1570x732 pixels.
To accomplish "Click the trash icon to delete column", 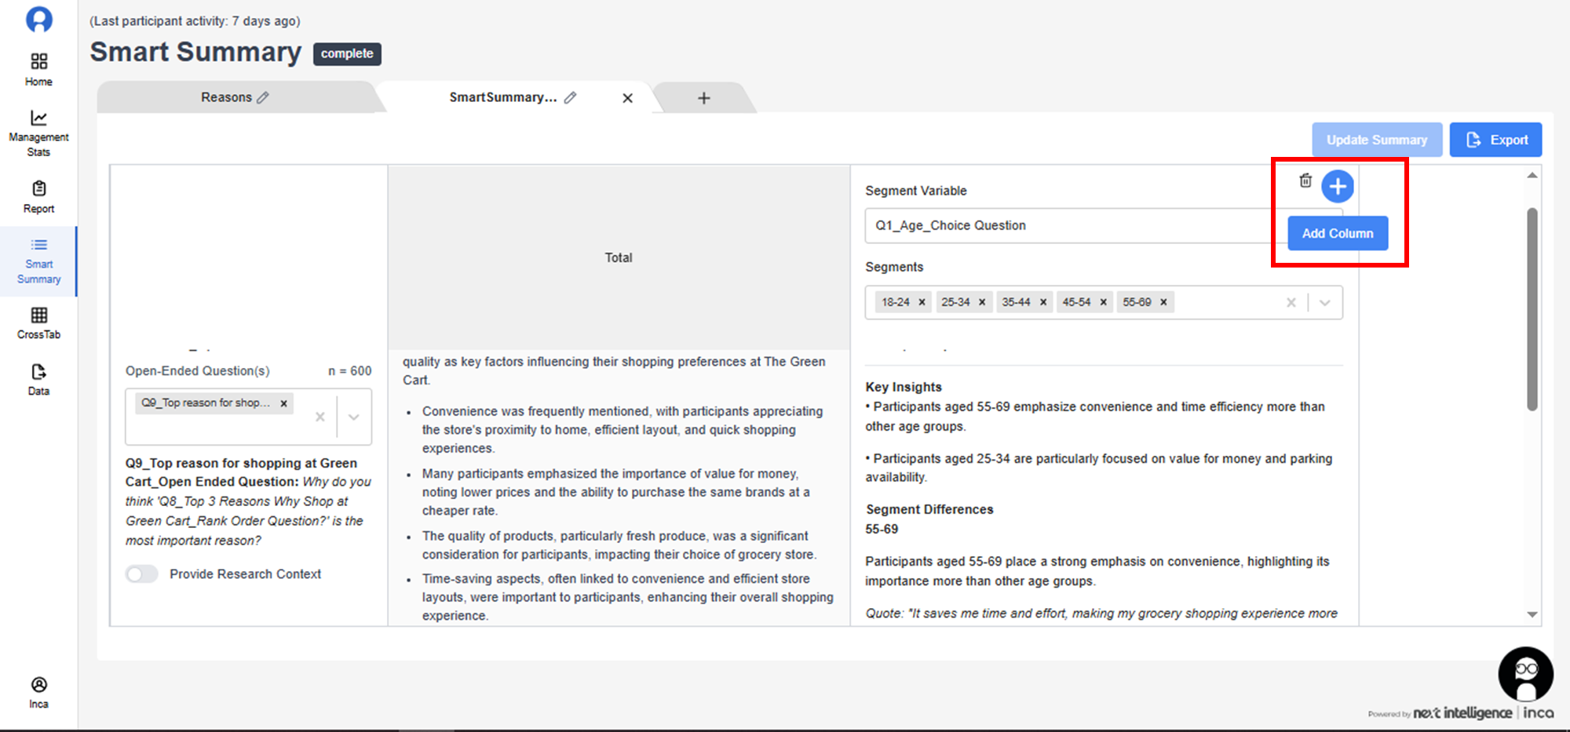I will [1305, 180].
